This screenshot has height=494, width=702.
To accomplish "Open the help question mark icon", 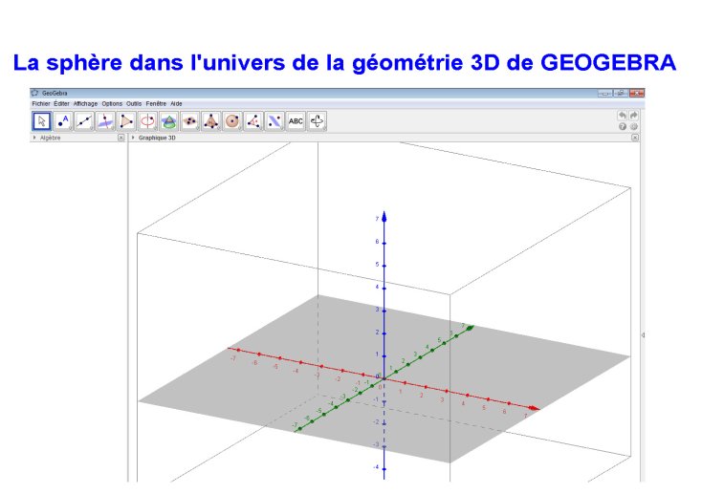I will point(623,127).
